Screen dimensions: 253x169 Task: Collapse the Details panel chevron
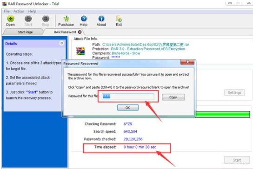point(62,43)
